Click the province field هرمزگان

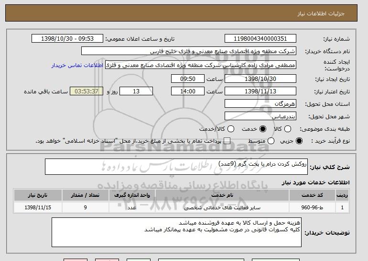tap(260, 104)
